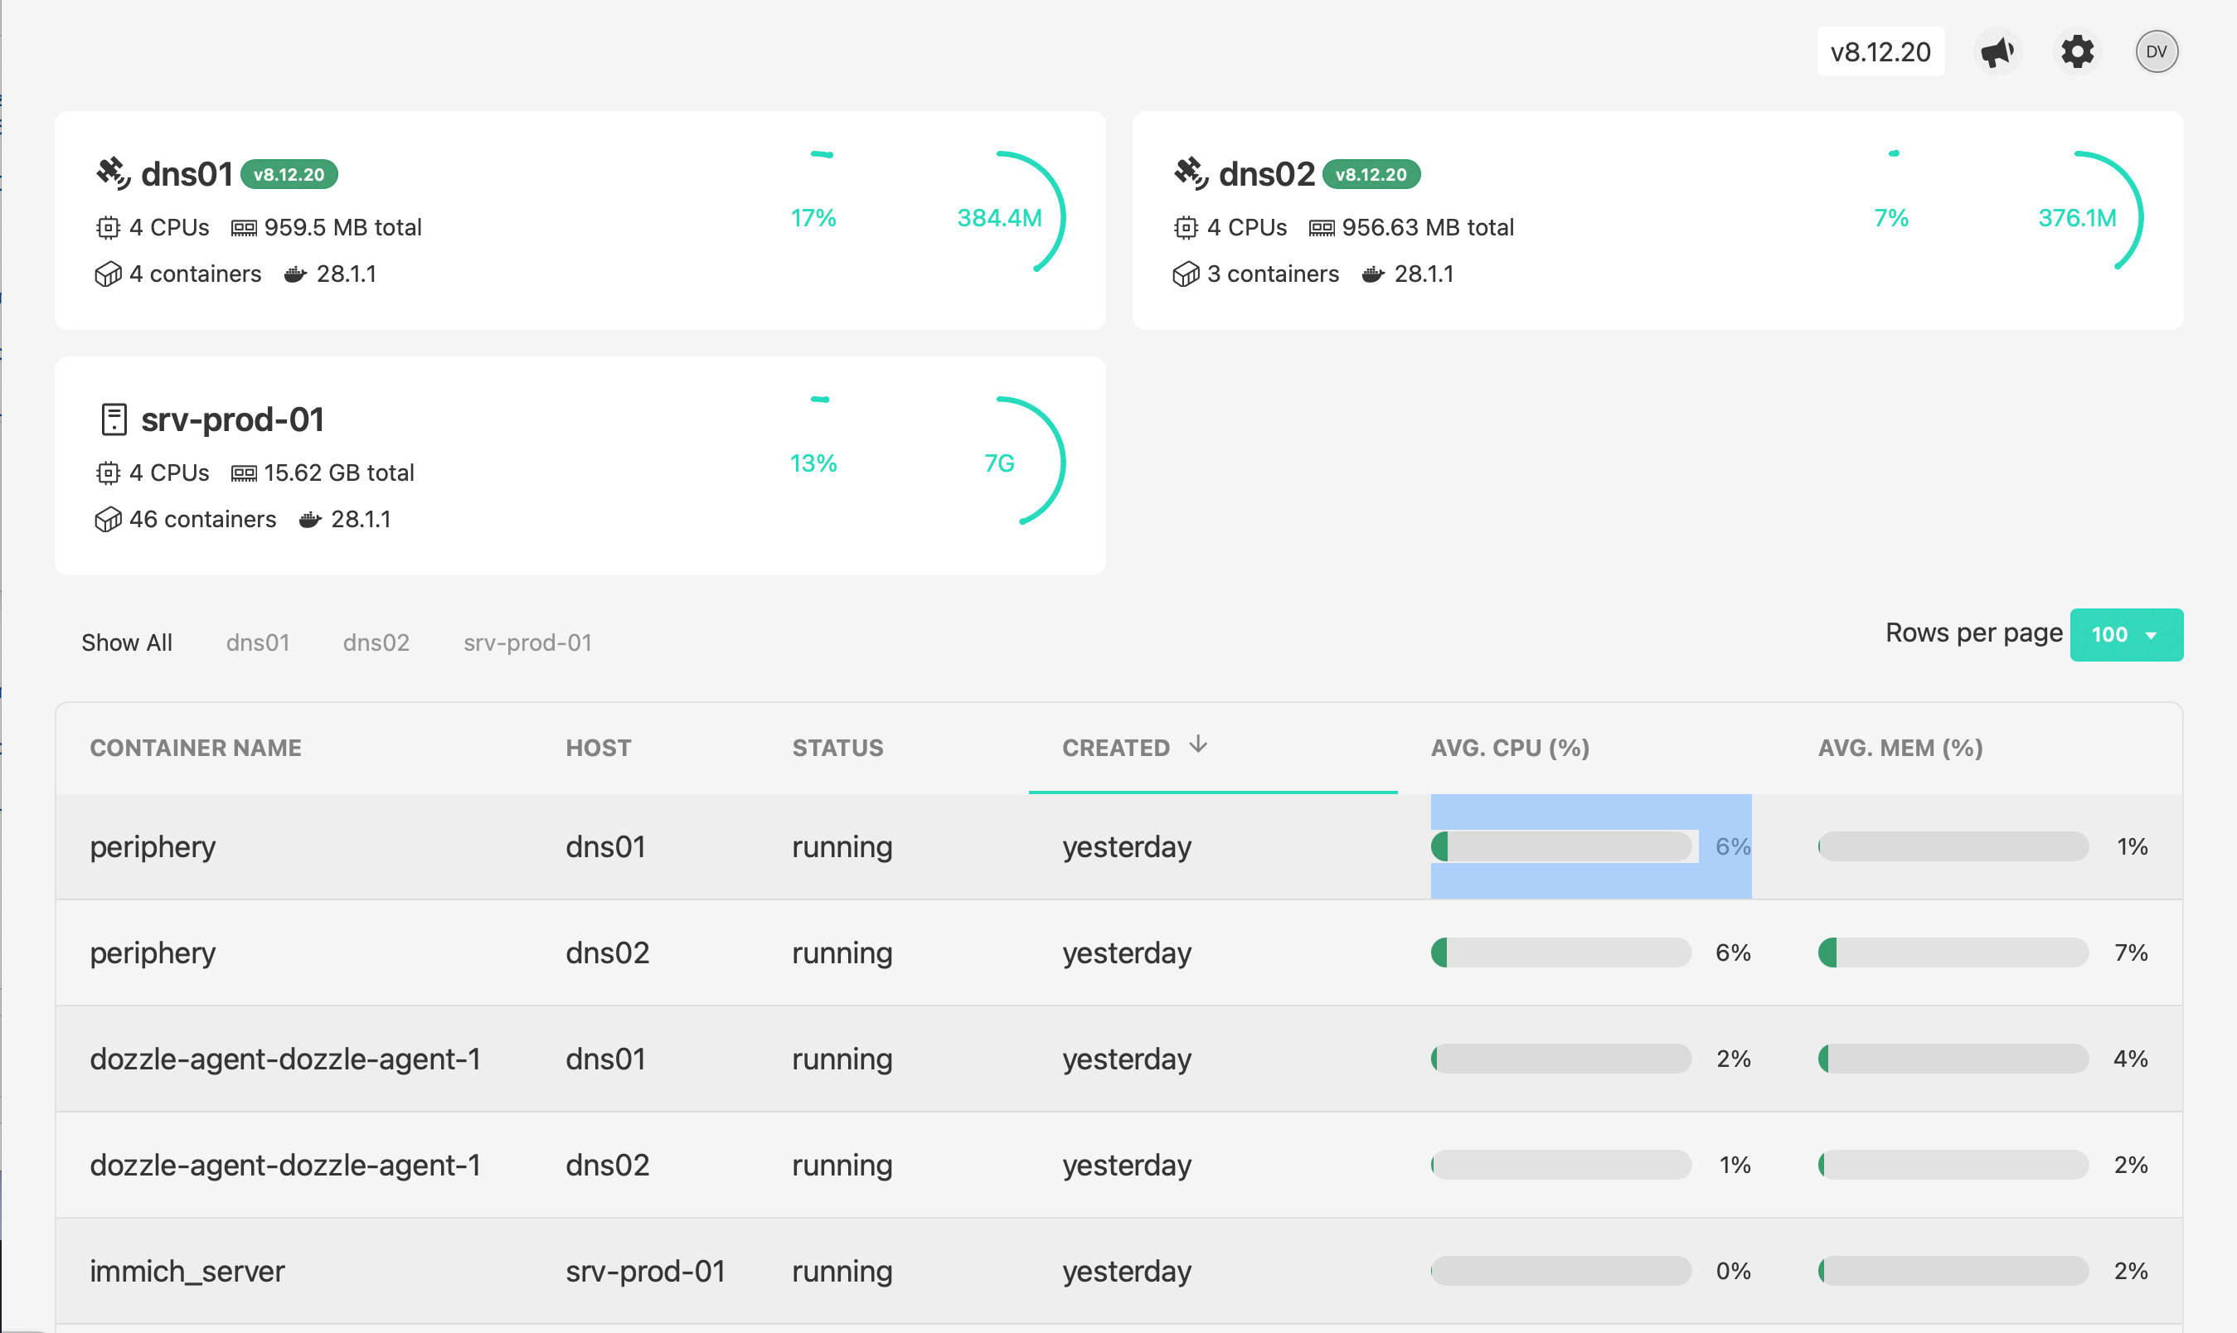Select the Show All tab
This screenshot has height=1333, width=2237.
click(127, 642)
